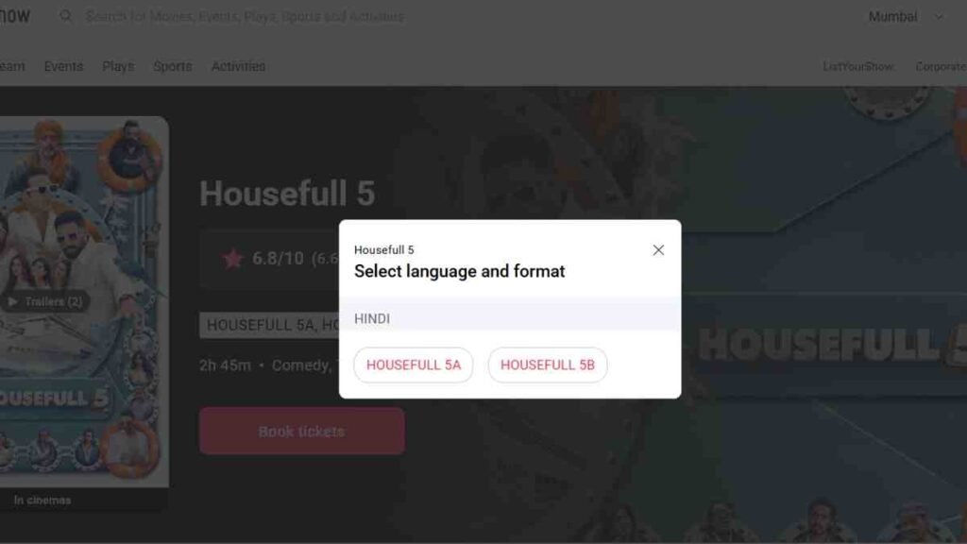
Task: Expand the city selector chevron arrow
Action: coord(938,17)
